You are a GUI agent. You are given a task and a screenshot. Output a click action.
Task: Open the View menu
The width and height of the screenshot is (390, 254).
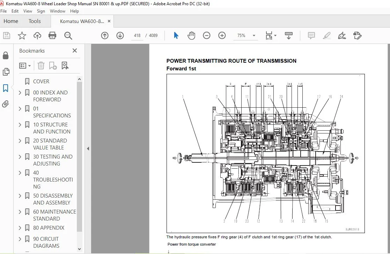point(28,11)
